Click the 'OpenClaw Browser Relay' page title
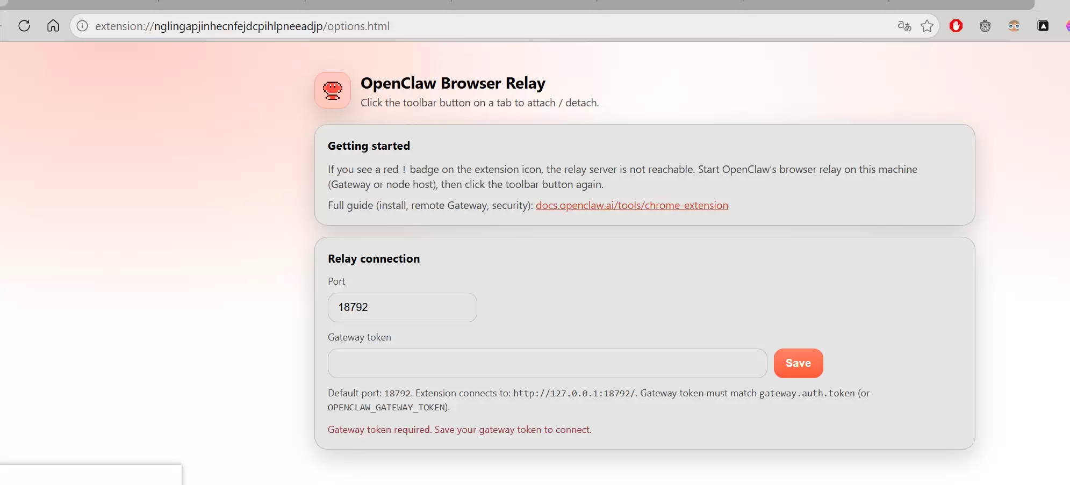The image size is (1070, 485). click(453, 83)
